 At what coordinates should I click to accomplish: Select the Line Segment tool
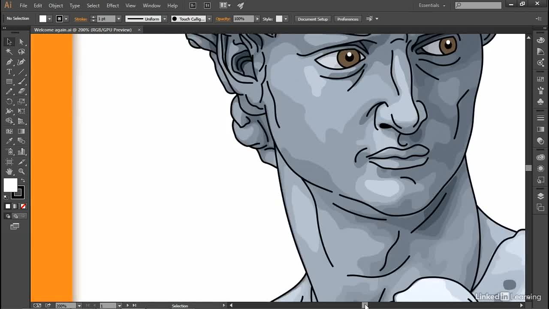[21, 72]
